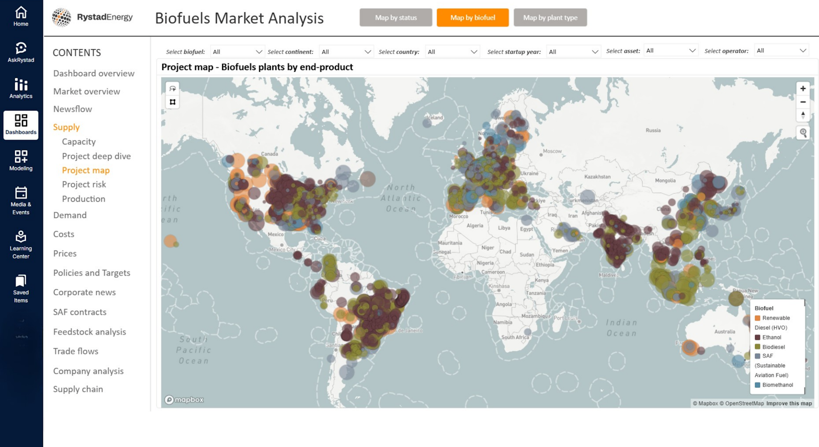Open the Select country dropdown

[452, 52]
